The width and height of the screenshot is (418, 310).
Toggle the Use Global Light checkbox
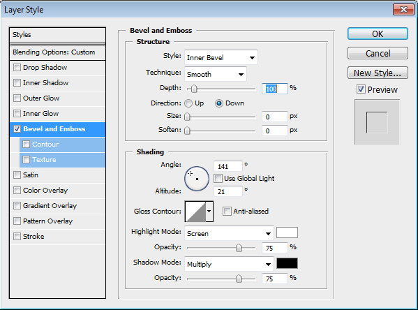click(x=218, y=179)
